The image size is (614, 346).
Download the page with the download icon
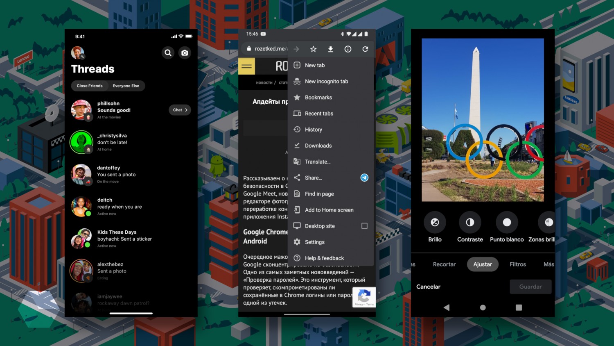[330, 49]
